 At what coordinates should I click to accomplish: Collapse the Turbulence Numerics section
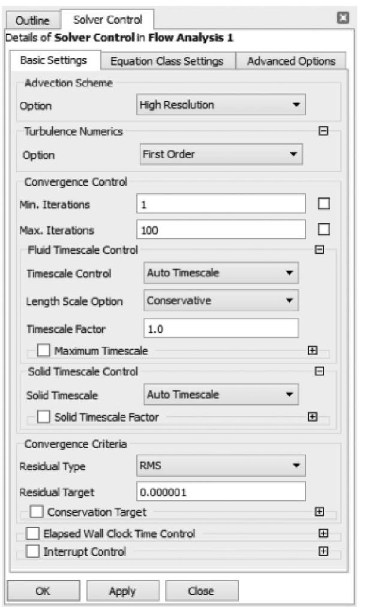pyautogui.click(x=323, y=131)
